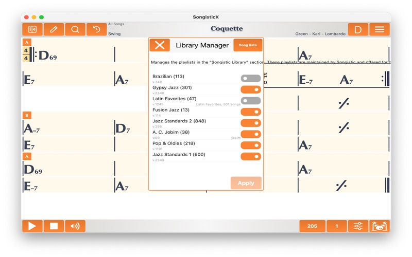Switch off Jazz Standards 1 (600) toggle
The image size is (412, 257).
pos(251,157)
